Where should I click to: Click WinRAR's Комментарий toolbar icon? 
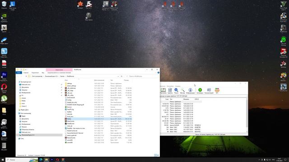(x=209, y=91)
